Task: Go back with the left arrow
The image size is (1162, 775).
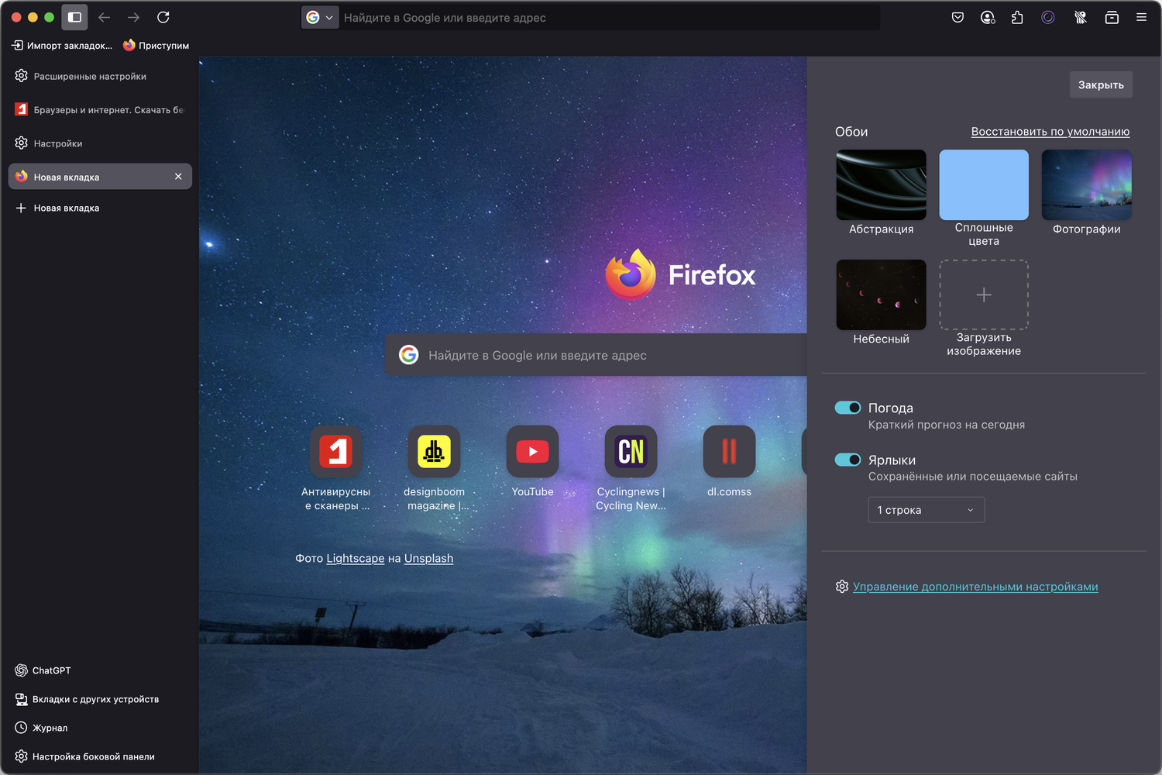Action: click(105, 17)
